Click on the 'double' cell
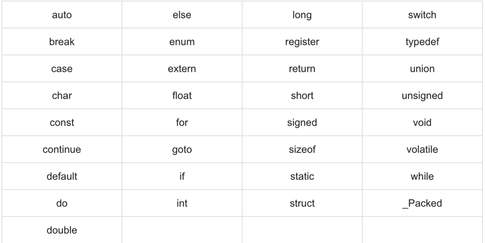Screen dimensions: 485x243 tap(62, 231)
